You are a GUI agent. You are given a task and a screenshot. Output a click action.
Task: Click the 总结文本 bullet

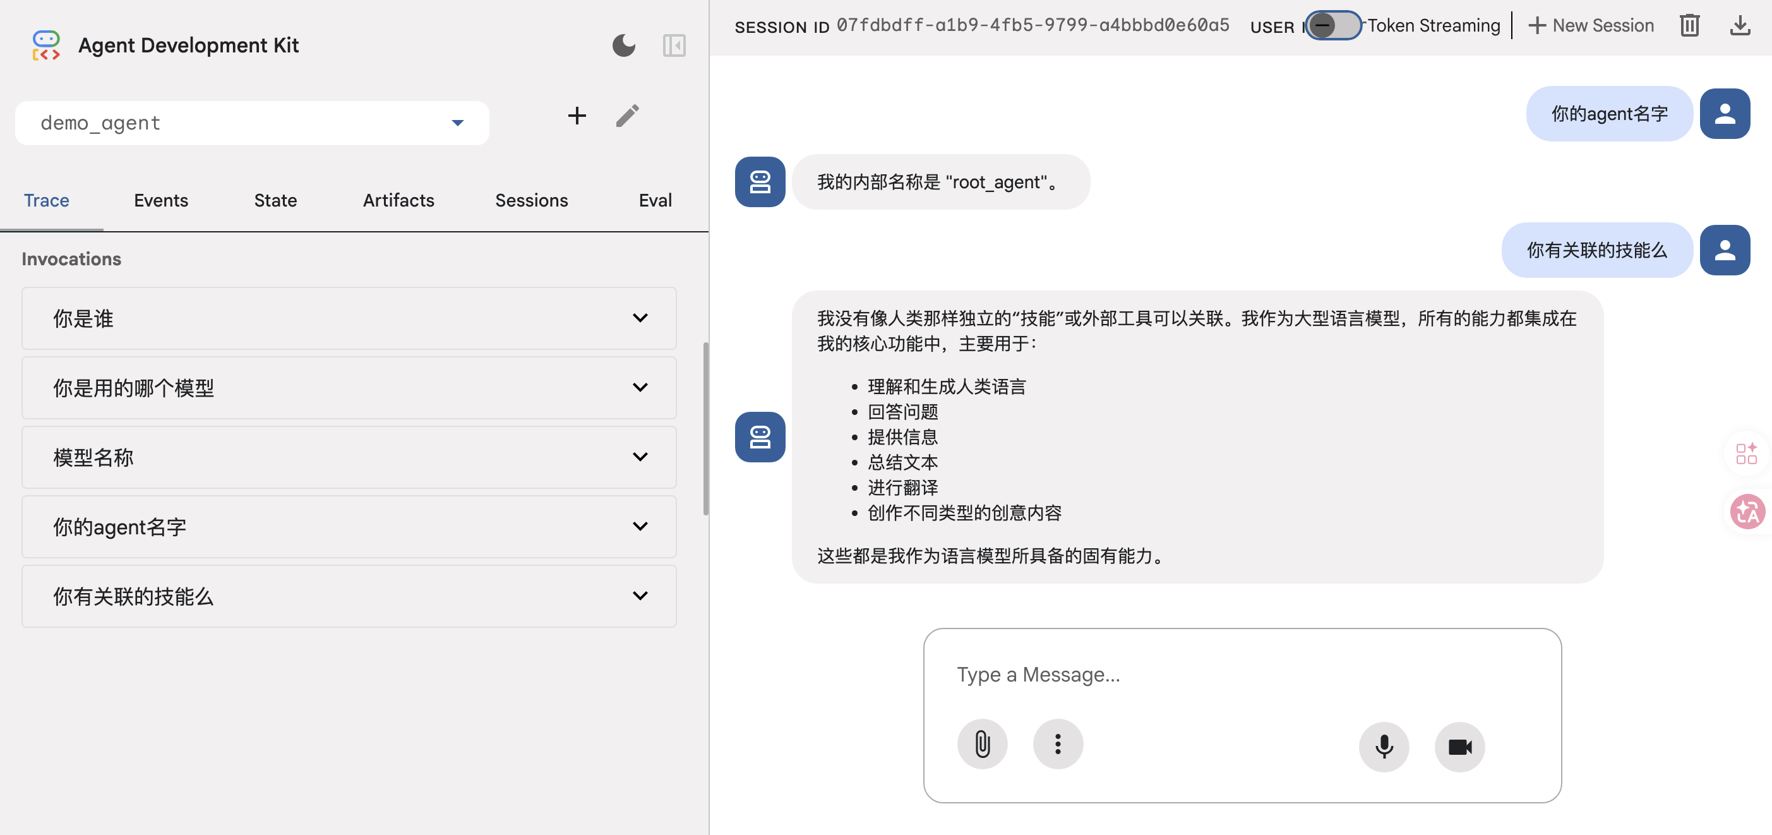pyautogui.click(x=902, y=463)
